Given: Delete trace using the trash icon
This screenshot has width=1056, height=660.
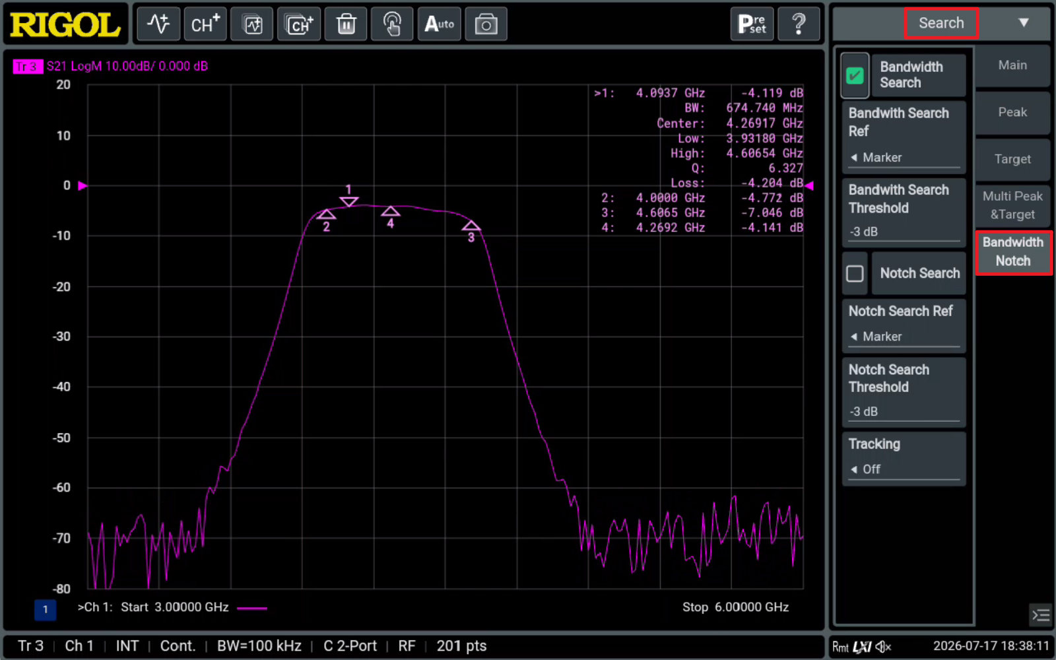Looking at the screenshot, I should 346,24.
